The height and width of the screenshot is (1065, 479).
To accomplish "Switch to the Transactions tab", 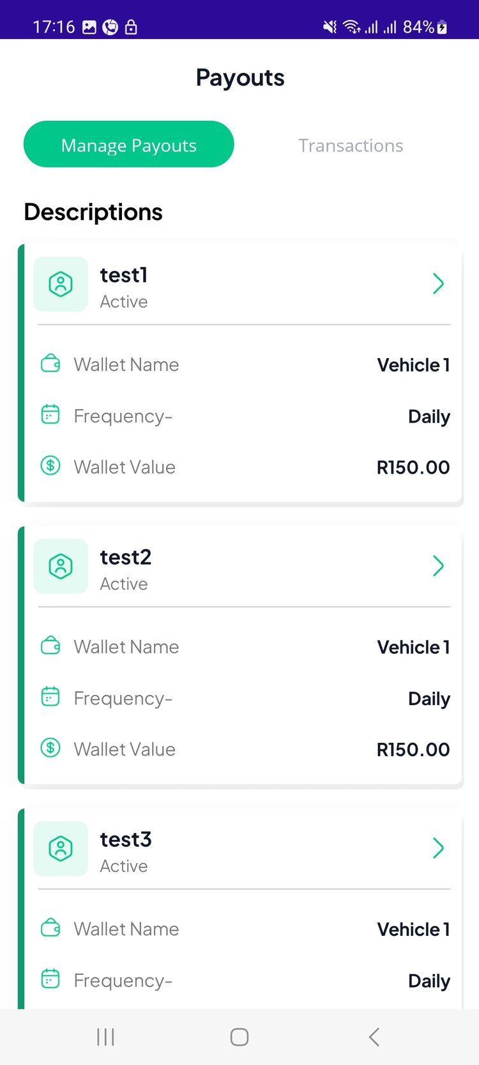I will 351,146.
